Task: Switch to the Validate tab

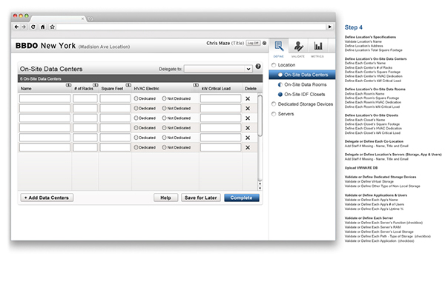Action: coord(298,49)
